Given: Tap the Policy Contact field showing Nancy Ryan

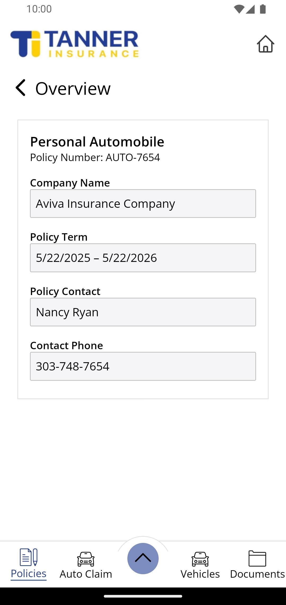Looking at the screenshot, I should coord(143,312).
